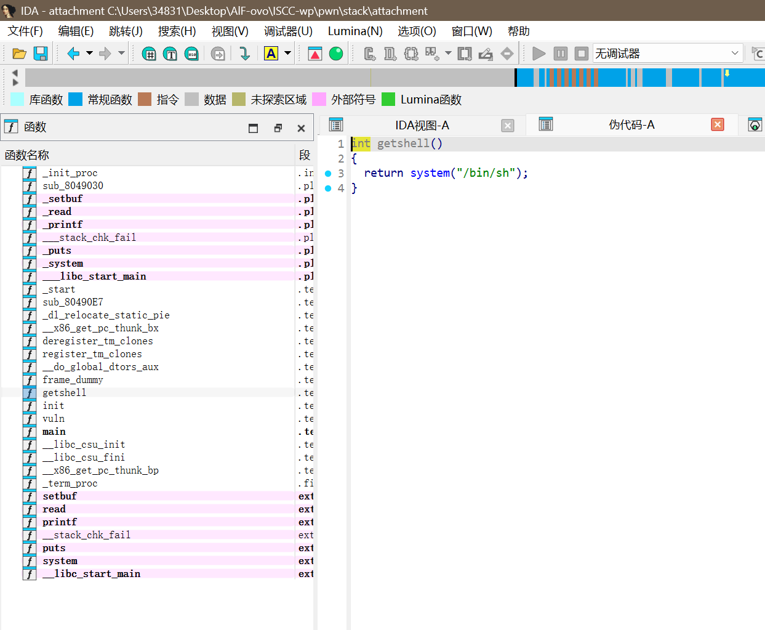765x630 pixels.
Task: Click the yellow marker on the navigation band
Action: [x=727, y=73]
